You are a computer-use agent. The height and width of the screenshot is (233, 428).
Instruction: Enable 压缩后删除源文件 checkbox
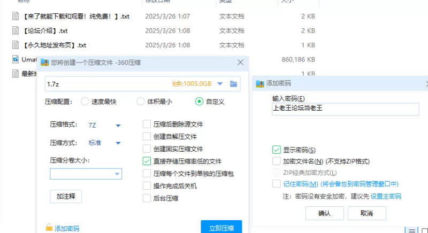147,124
